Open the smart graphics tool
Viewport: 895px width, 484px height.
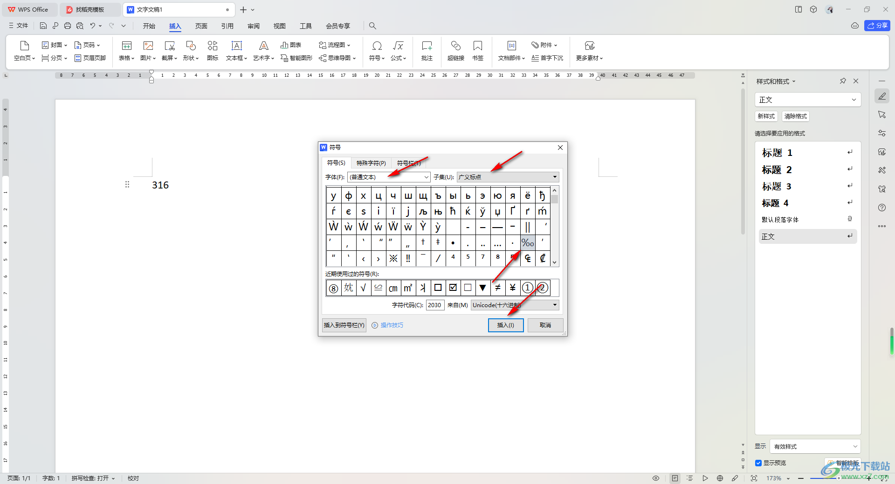click(296, 58)
